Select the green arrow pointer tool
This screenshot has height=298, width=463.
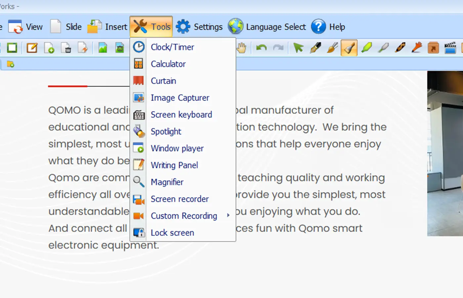click(298, 48)
